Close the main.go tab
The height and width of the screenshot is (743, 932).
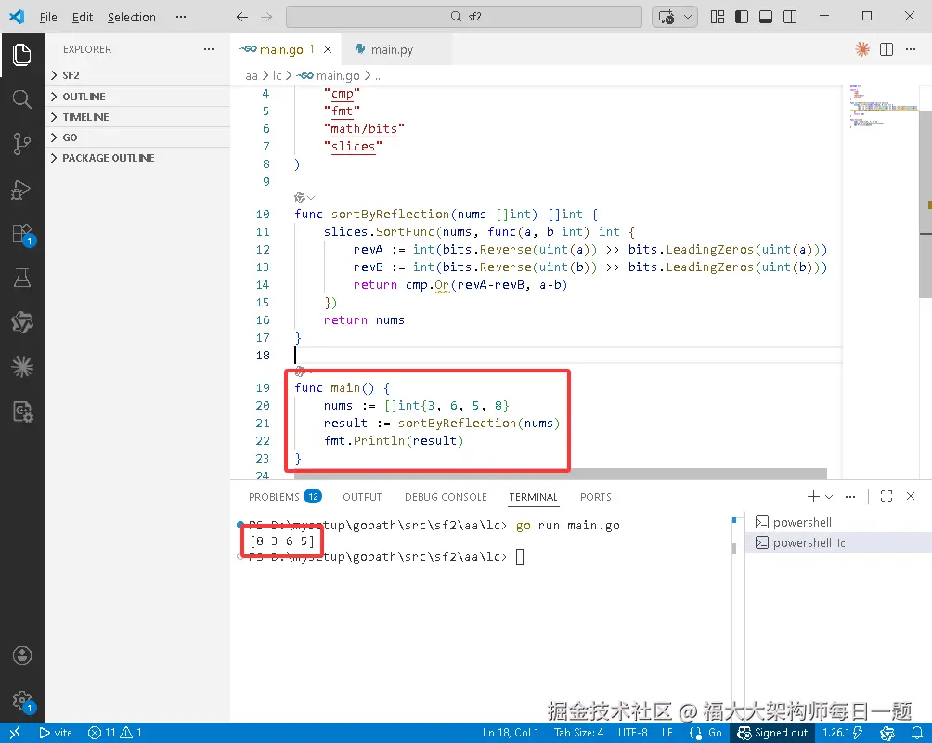[x=328, y=49]
